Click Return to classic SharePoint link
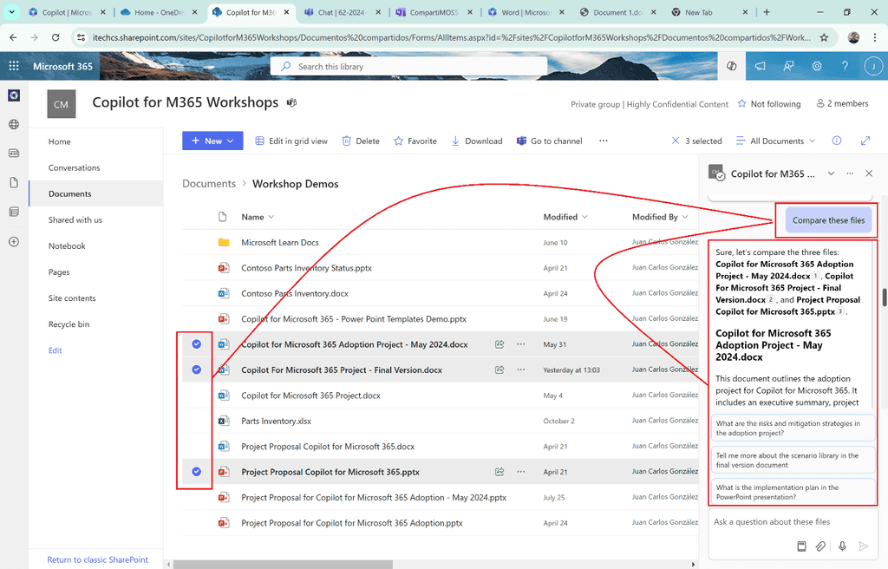Viewport: 888px width, 569px height. click(97, 559)
